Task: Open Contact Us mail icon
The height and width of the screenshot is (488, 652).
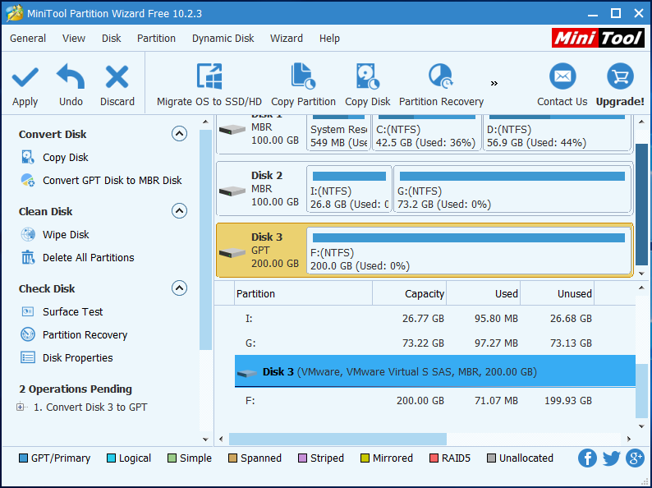Action: (x=562, y=76)
